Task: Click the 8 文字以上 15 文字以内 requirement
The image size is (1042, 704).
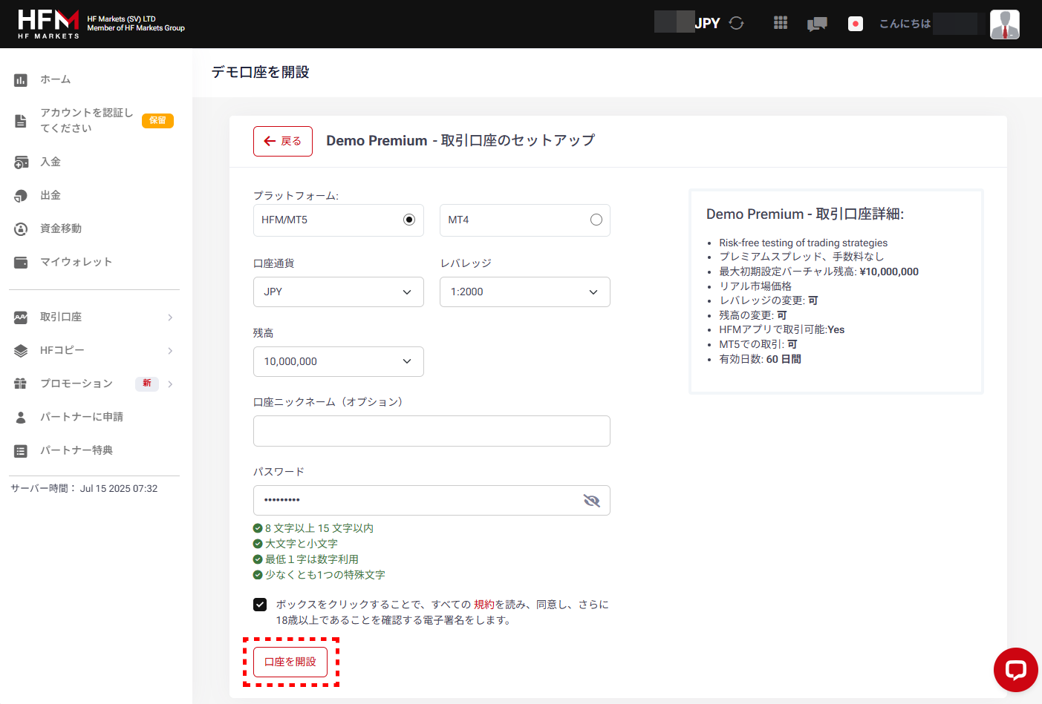Action: [x=319, y=528]
